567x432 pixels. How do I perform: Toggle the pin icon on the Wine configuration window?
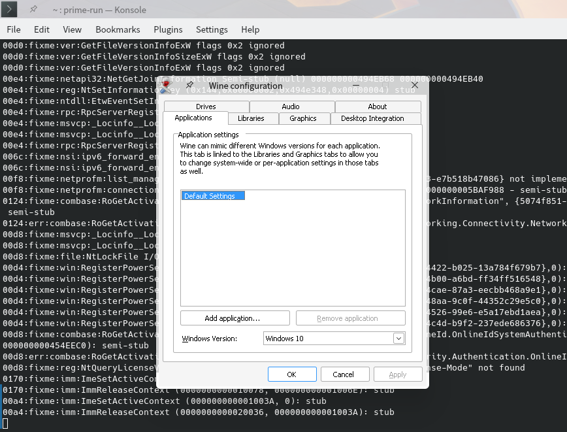[190, 85]
